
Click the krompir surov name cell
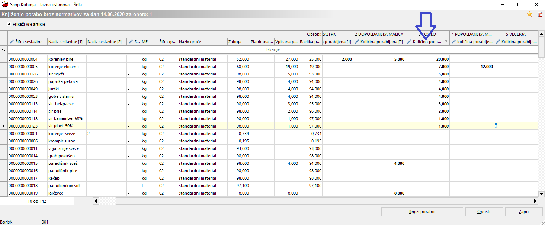pos(67,141)
